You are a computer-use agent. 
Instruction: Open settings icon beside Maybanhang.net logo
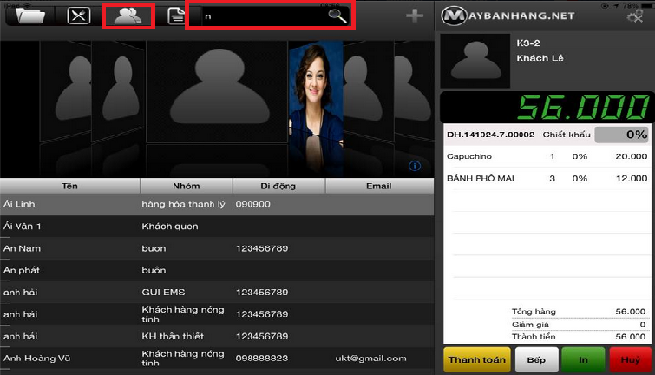point(634,16)
